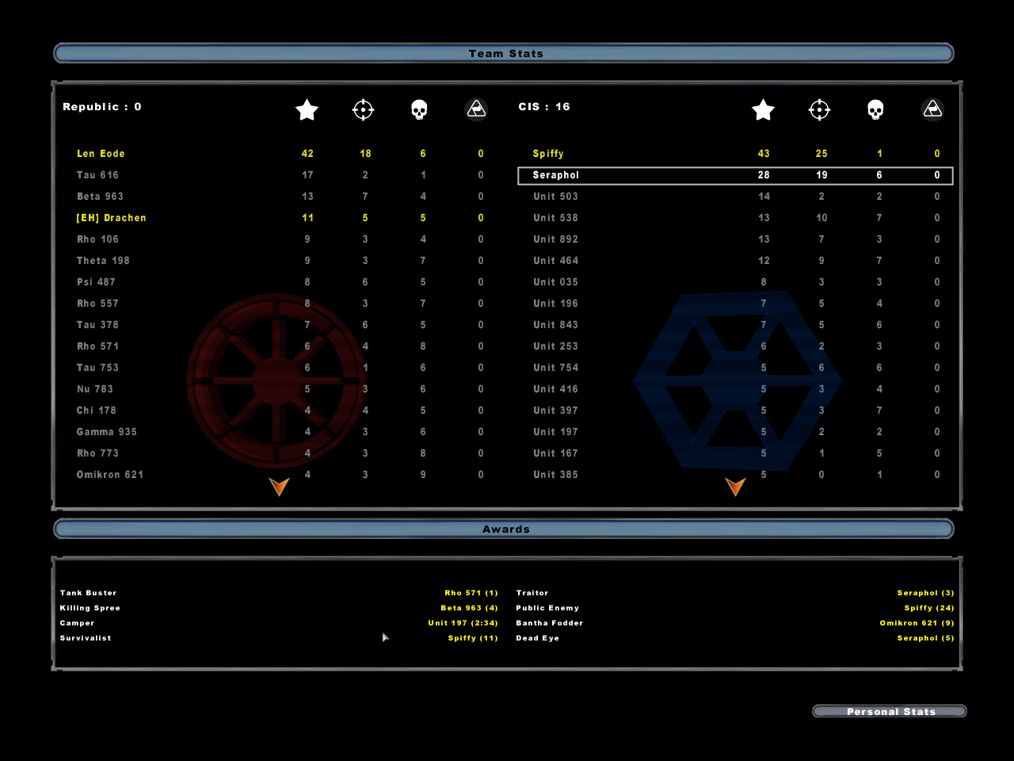Select player Tau 616

pos(97,175)
